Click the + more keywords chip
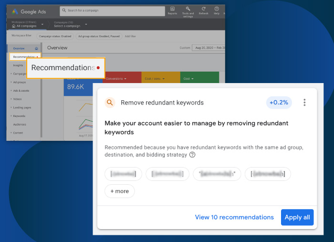Screen dimensions: 334x242 pos(120,191)
